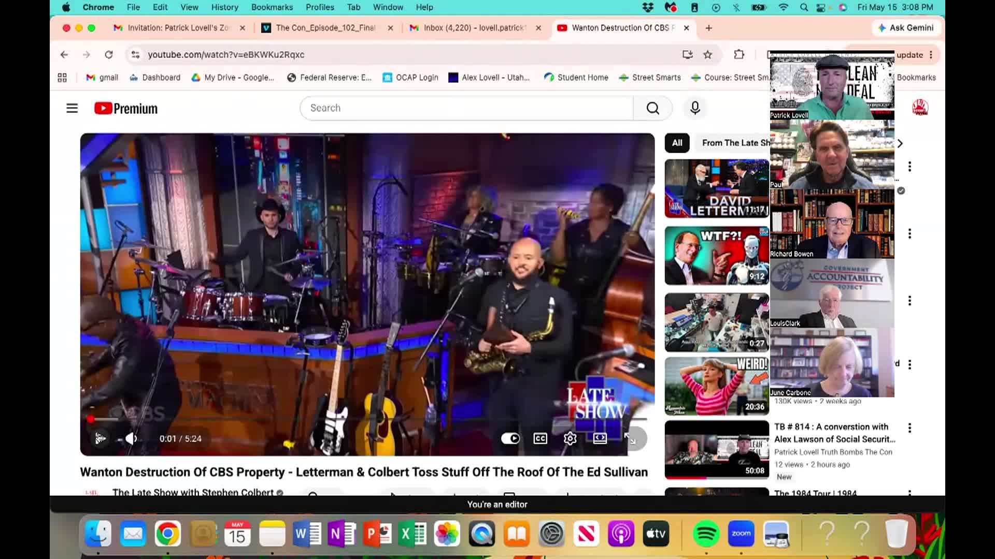This screenshot has width=995, height=559.
Task: Focus the YouTube Search field
Action: 466,108
